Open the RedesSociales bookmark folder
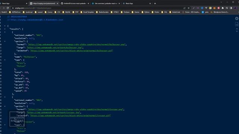This screenshot has height=134, width=239. [102, 12]
